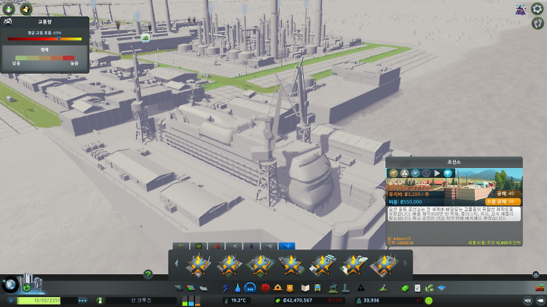Open the Monuments black triangle menu

(x=361, y=288)
